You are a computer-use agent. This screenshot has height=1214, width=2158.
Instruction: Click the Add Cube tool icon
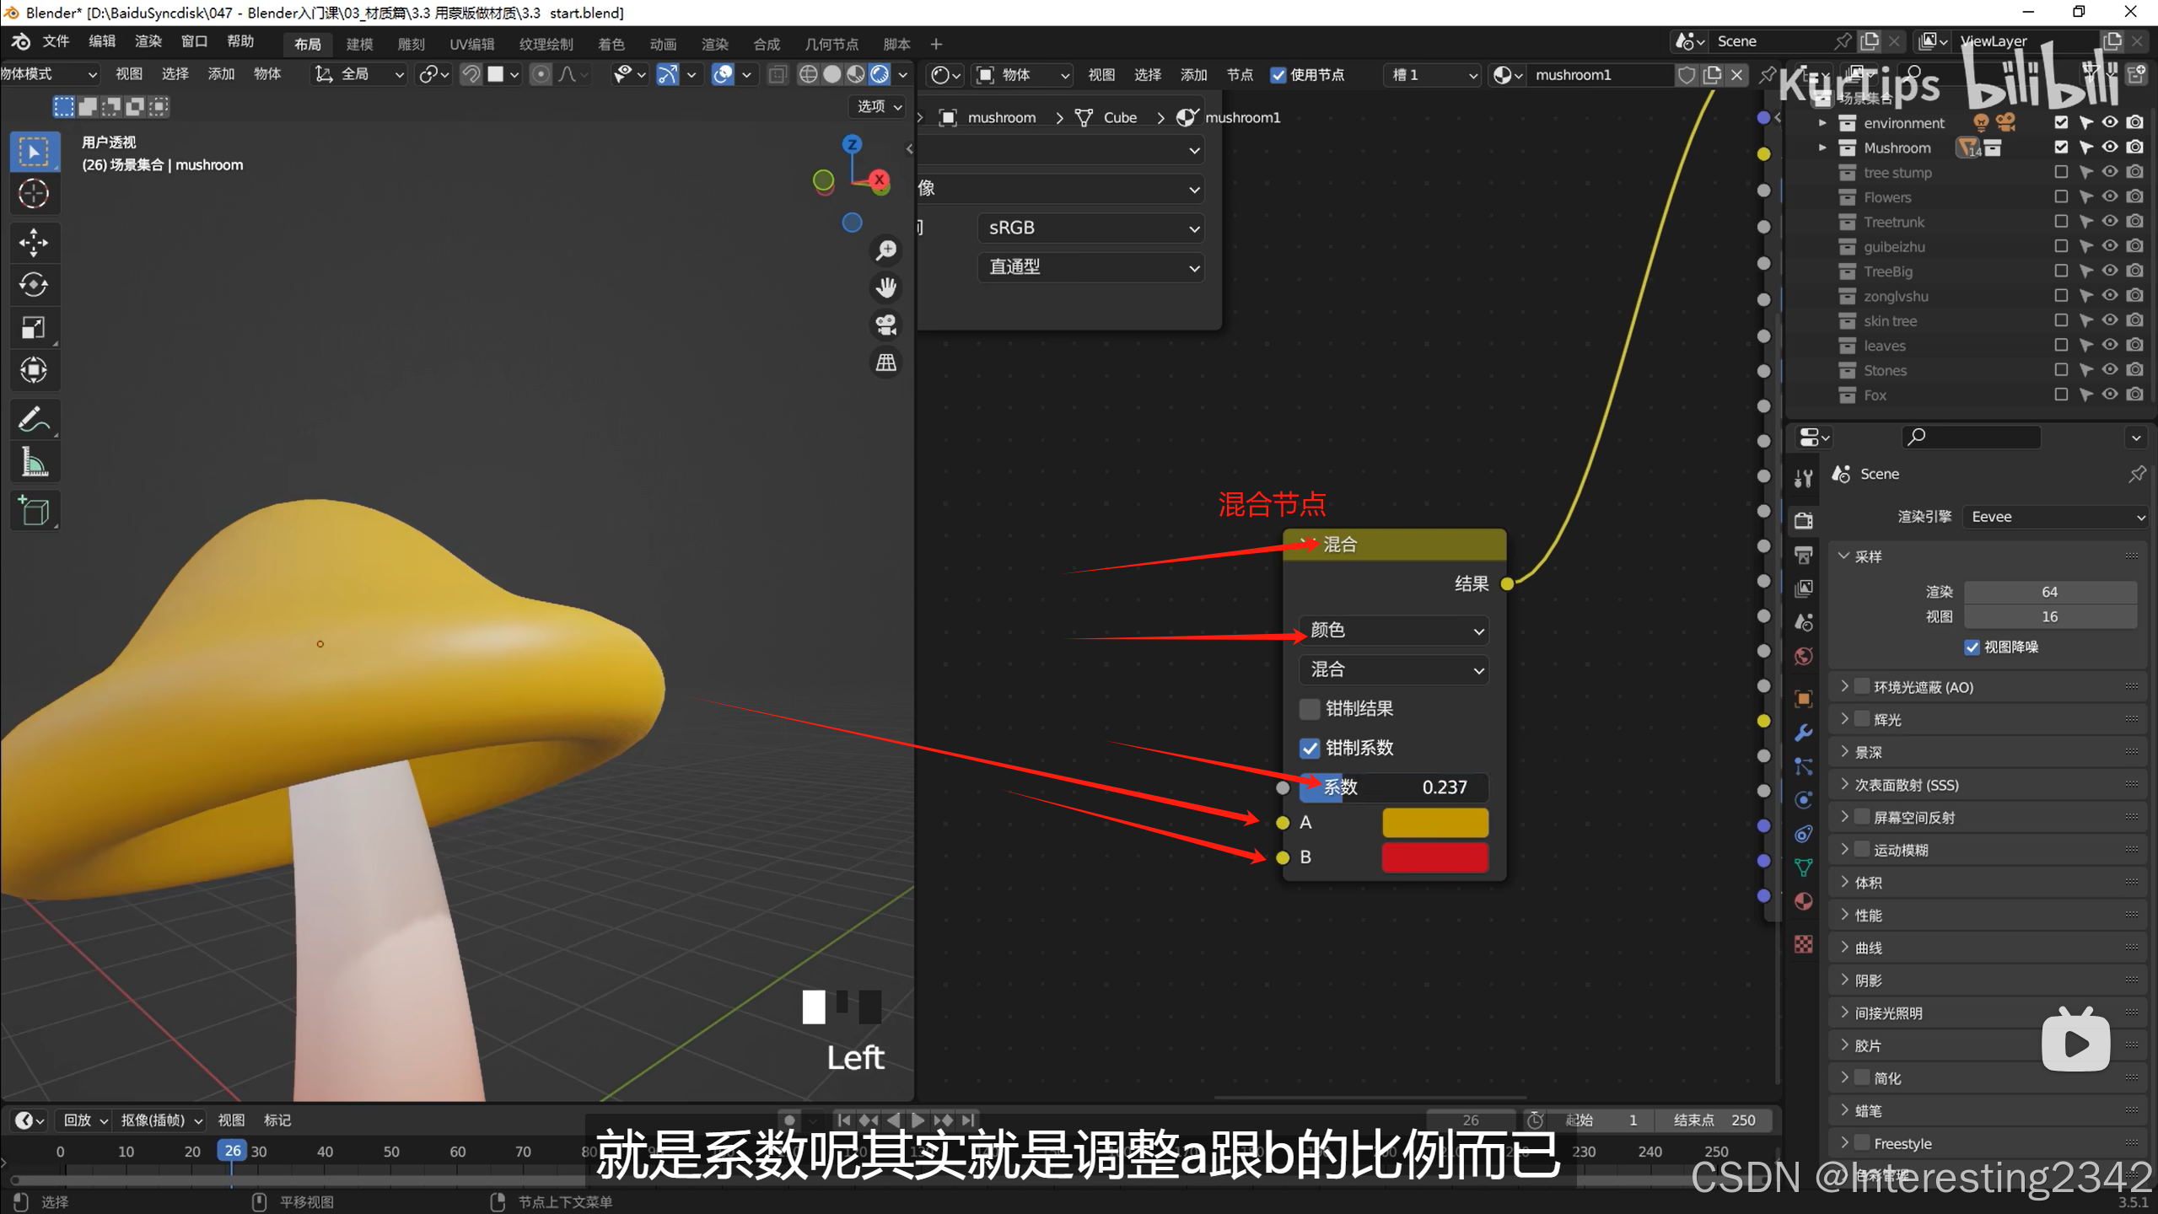click(34, 511)
